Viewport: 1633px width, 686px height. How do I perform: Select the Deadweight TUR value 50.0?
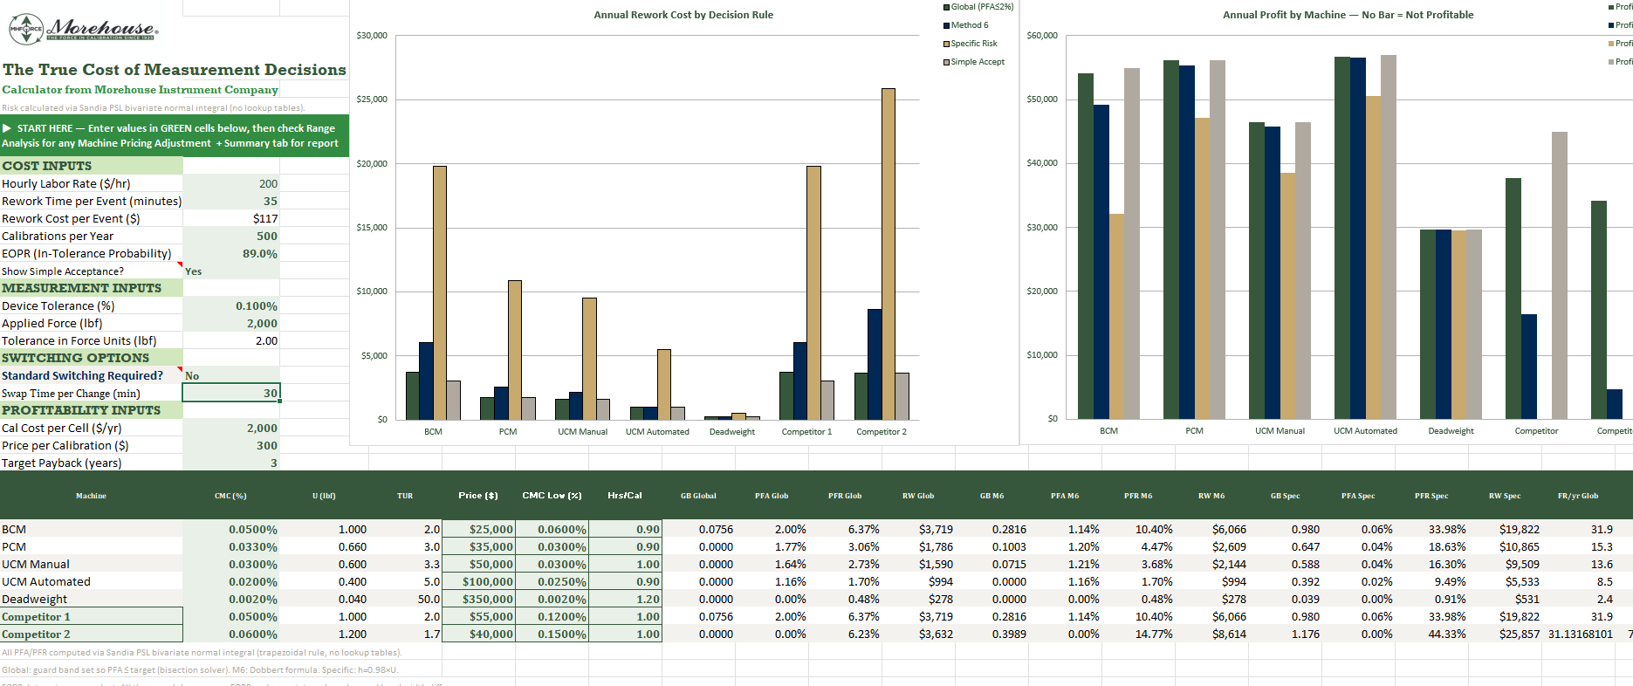[x=405, y=599]
